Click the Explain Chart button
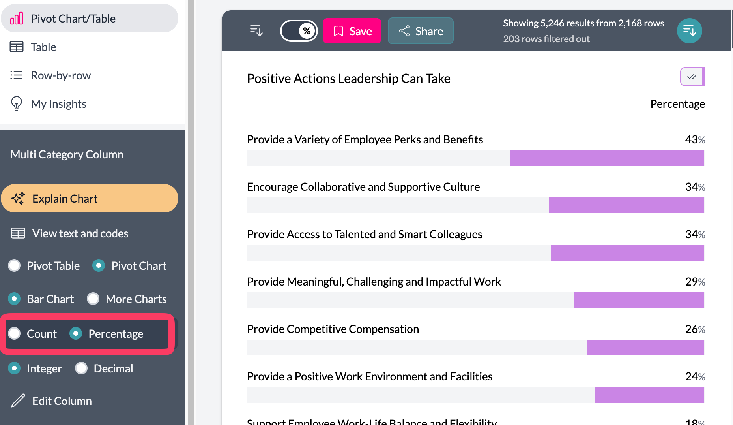 (89, 199)
